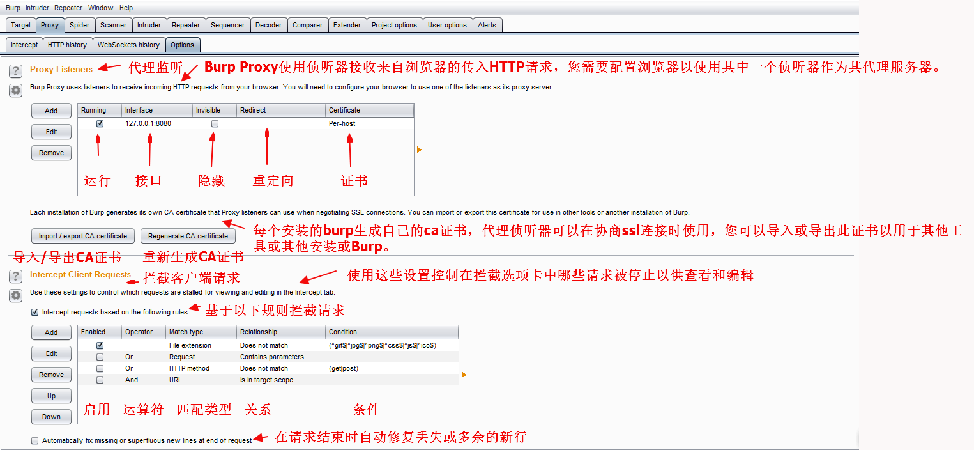
Task: Open the WebSockets history sub-tab
Action: (128, 45)
